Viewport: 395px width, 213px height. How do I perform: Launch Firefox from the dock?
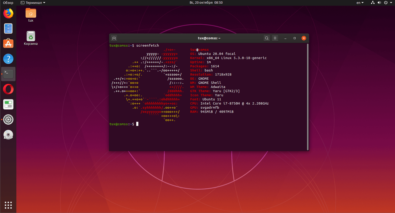[x=8, y=13]
